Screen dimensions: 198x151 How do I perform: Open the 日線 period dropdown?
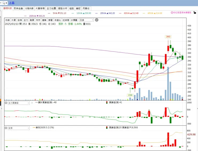pos(86,20)
